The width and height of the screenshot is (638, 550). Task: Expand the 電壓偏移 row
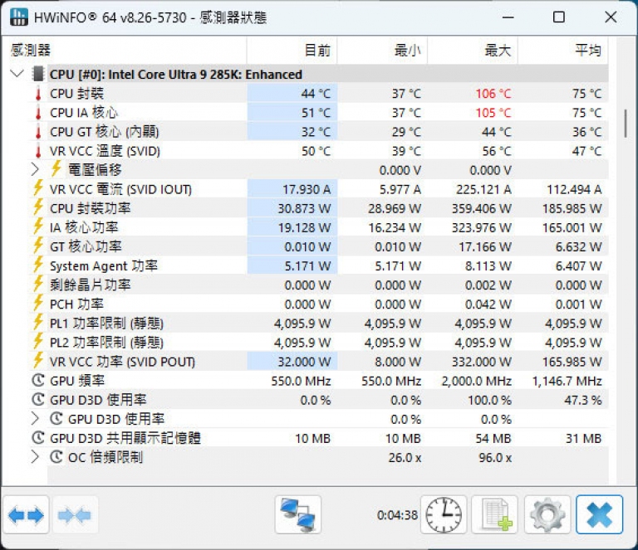(36, 170)
